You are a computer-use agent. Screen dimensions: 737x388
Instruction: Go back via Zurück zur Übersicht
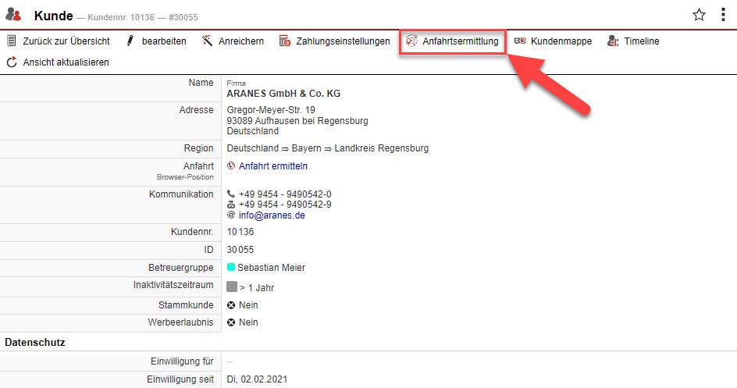[x=58, y=41]
